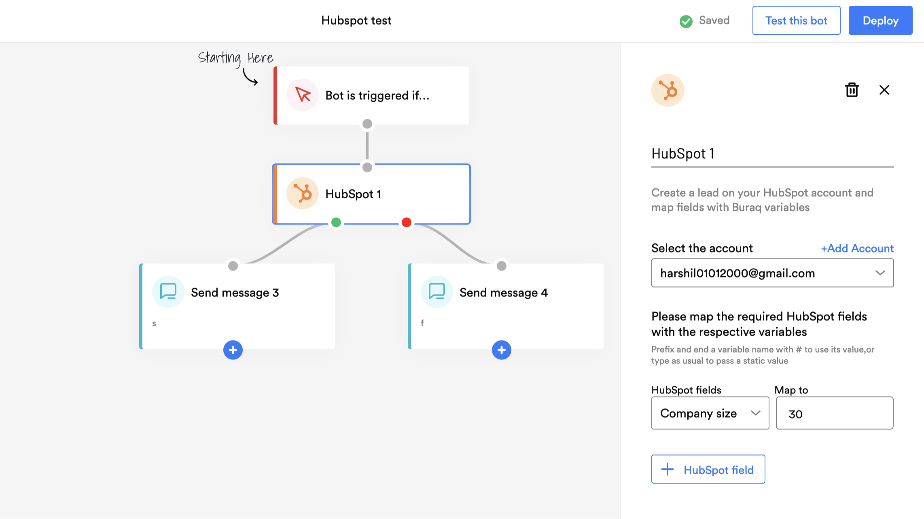The image size is (924, 519).
Task: Click the +Add Account link
Action: (857, 248)
